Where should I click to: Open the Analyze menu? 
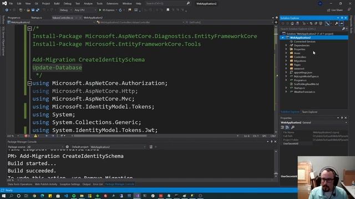(88, 4)
